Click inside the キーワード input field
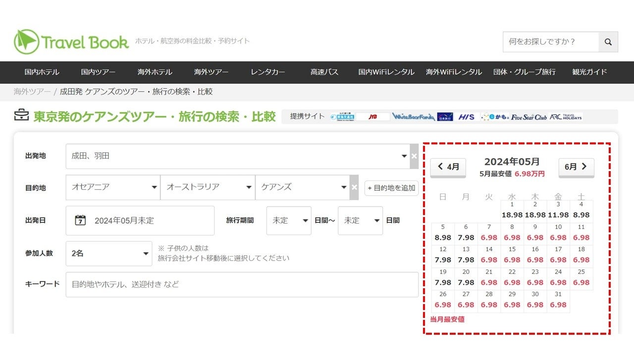634x356 pixels. 198,284
